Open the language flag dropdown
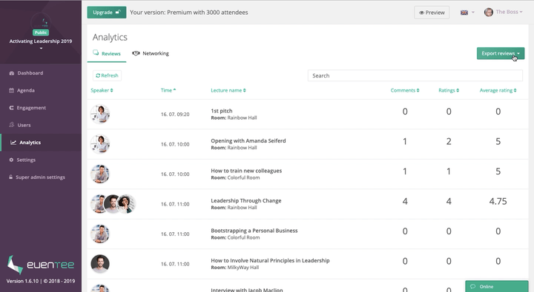 coord(467,13)
